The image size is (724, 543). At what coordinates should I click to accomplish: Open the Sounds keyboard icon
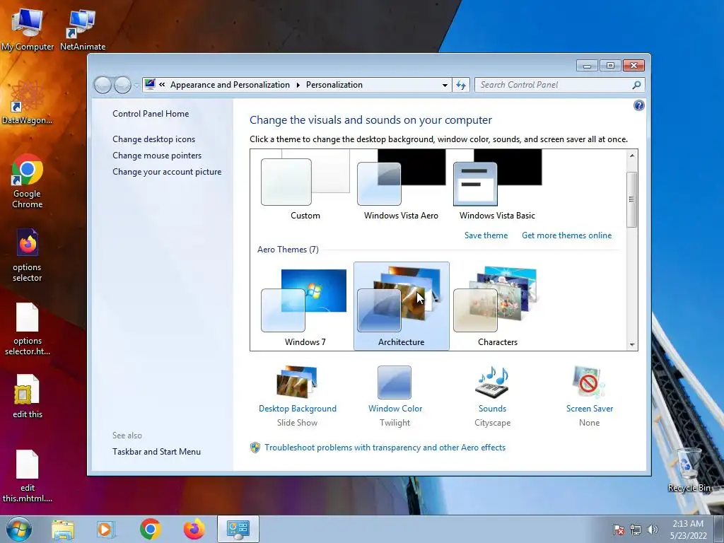(492, 383)
